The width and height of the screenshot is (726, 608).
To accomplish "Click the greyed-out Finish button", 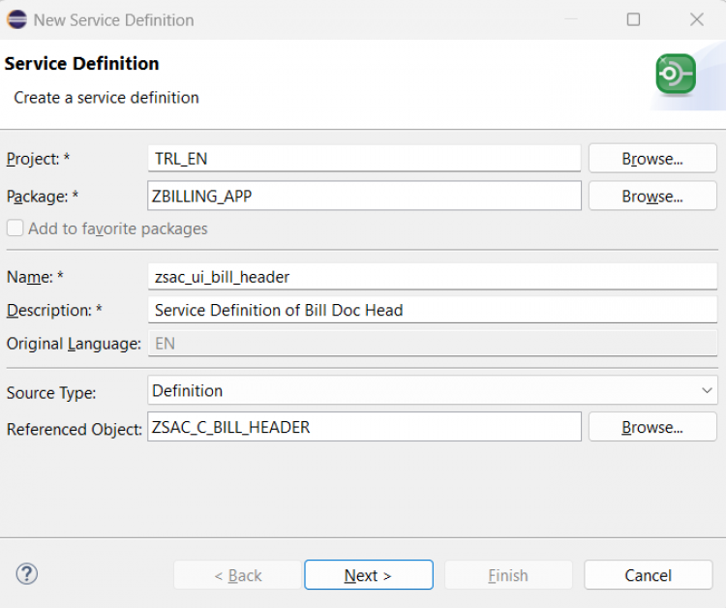I will [x=507, y=575].
